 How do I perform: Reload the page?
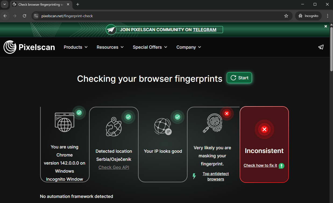point(24,16)
